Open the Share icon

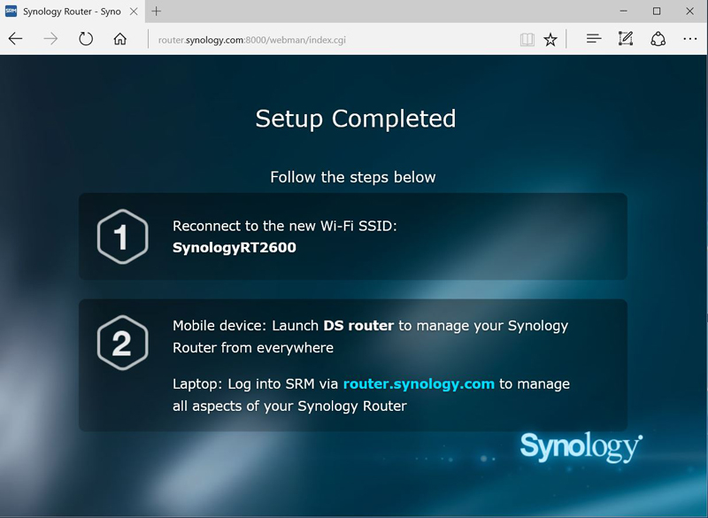coord(658,39)
